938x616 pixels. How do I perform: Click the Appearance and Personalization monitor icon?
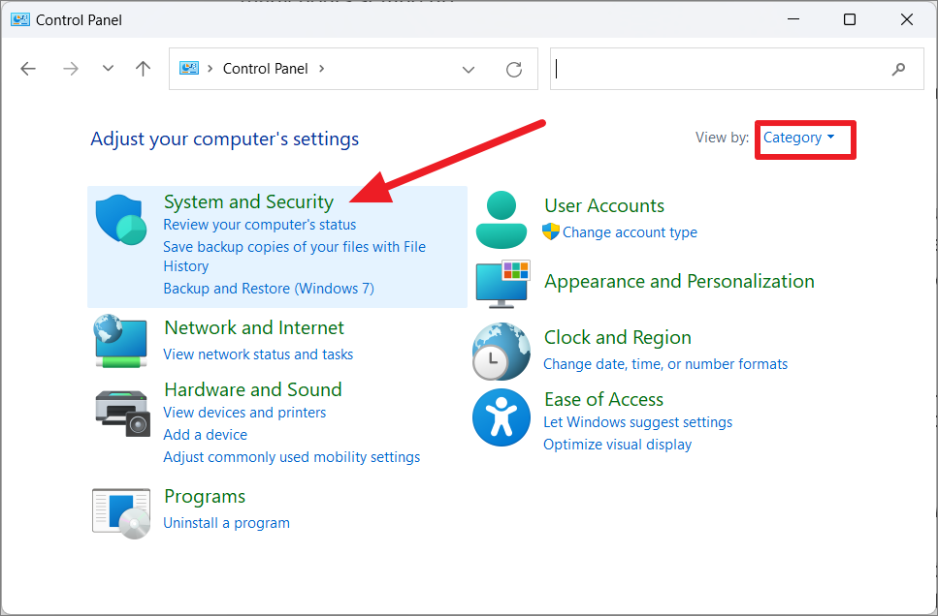tap(501, 283)
